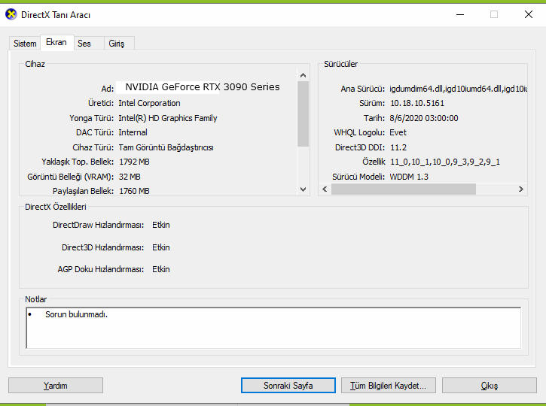The width and height of the screenshot is (546, 406).
Task: Click Sürücüler scroll right arrow
Action: click(521, 189)
